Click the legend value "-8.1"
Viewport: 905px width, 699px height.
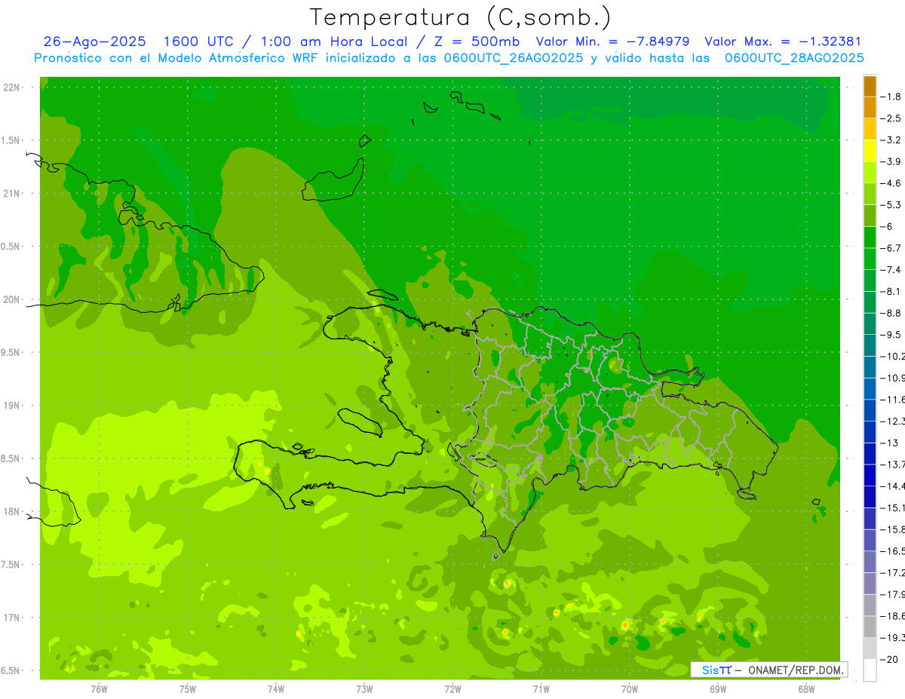(x=891, y=291)
